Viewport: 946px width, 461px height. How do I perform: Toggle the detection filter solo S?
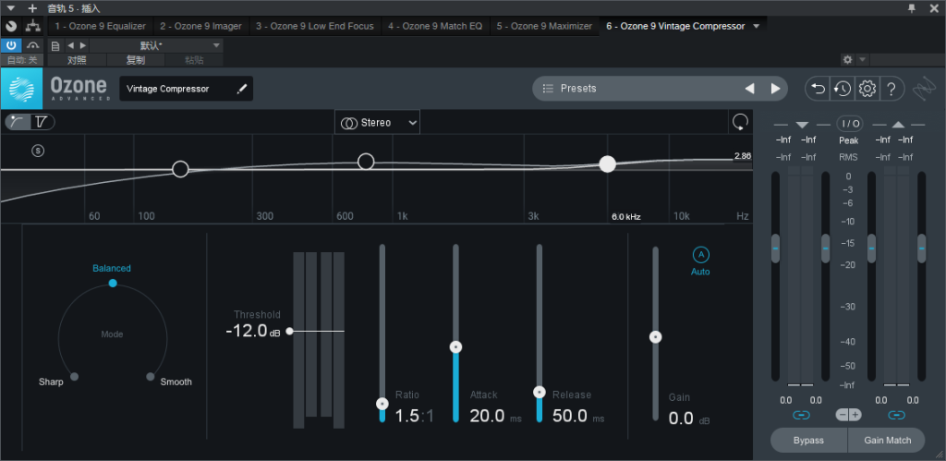pos(38,152)
